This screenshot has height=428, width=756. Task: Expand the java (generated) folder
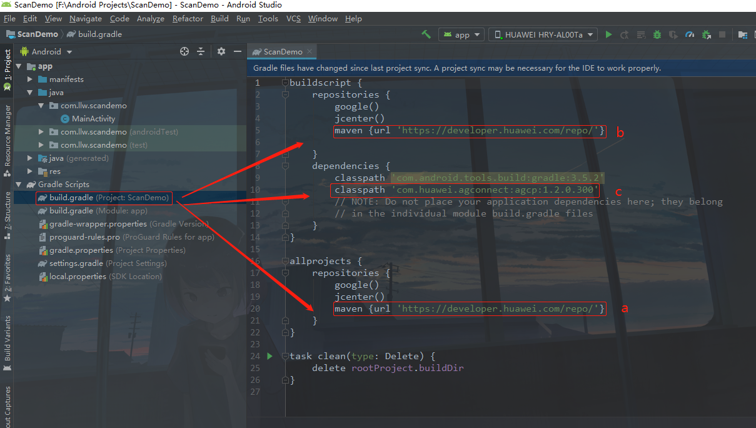click(x=30, y=158)
